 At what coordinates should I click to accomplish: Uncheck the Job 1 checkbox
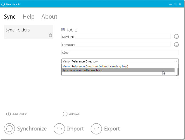pos(63,30)
